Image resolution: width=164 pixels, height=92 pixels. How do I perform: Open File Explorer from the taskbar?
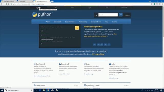coord(44,90)
